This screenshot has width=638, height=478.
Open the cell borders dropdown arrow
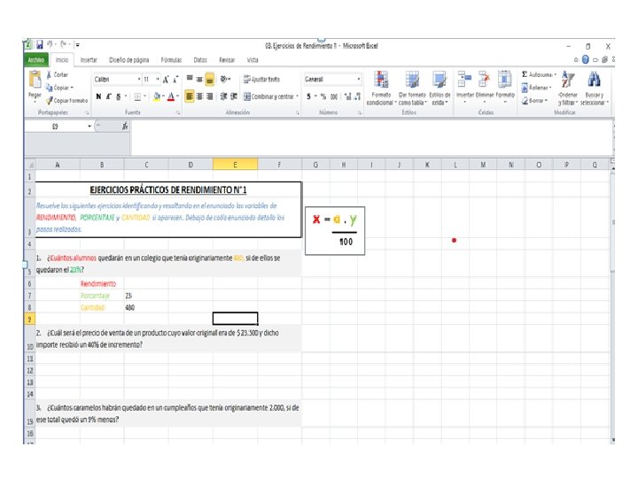pos(144,96)
